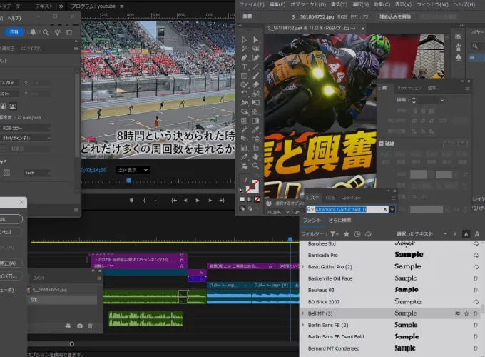This screenshot has height=357, width=485.
Task: Click the camera export frame icon
Action: tap(79, 326)
